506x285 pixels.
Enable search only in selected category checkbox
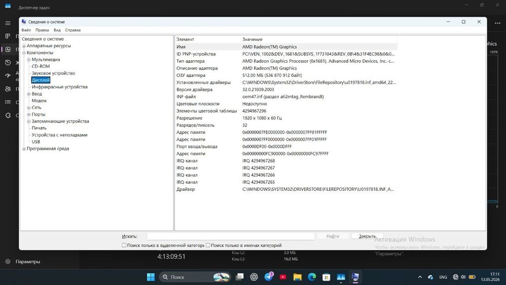tap(124, 246)
